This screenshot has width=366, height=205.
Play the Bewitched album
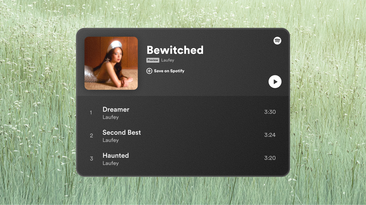[275, 82]
